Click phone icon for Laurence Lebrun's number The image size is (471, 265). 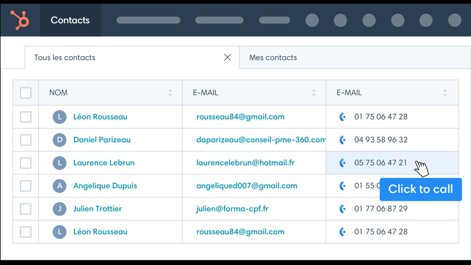click(342, 163)
